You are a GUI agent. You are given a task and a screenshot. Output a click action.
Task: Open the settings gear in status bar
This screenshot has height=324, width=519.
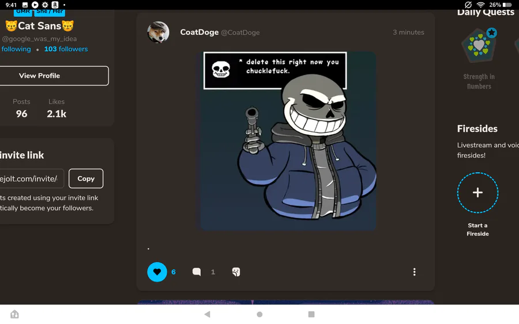click(x=45, y=5)
